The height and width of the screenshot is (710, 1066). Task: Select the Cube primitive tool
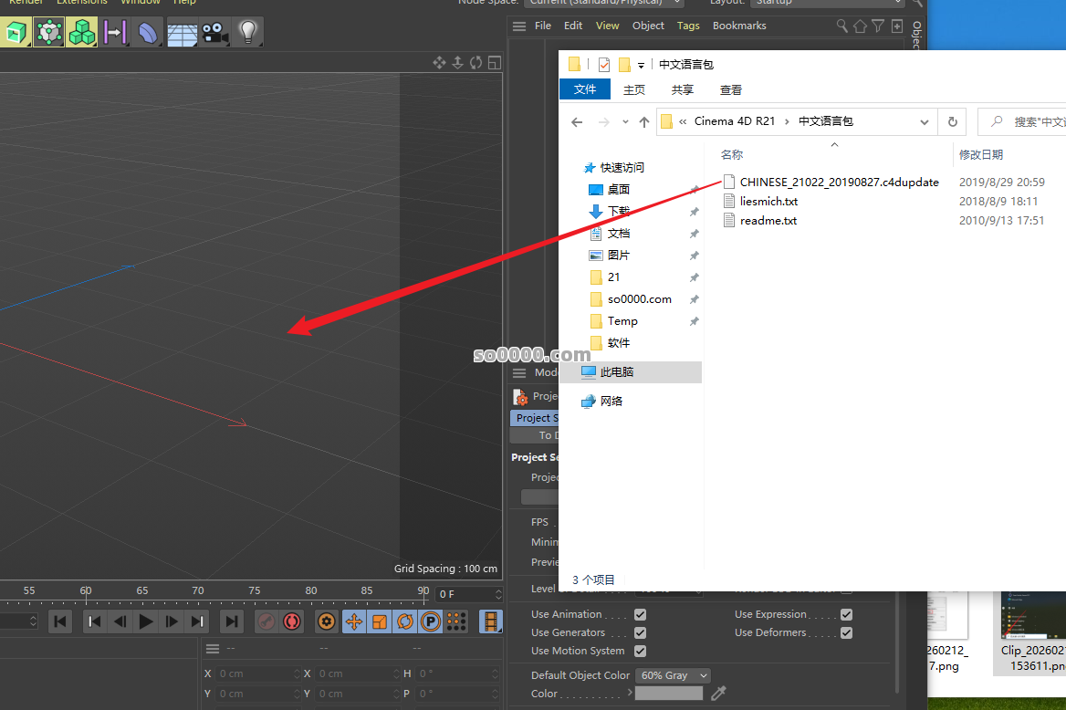[x=16, y=32]
